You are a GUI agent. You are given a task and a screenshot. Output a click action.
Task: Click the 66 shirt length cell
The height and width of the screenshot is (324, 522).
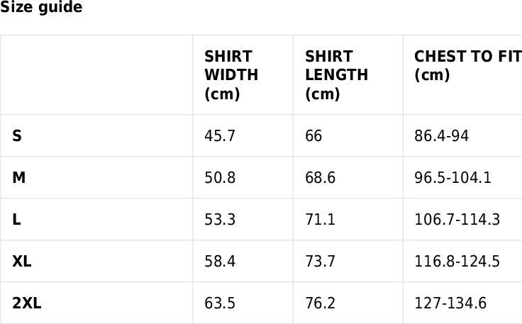pos(313,135)
